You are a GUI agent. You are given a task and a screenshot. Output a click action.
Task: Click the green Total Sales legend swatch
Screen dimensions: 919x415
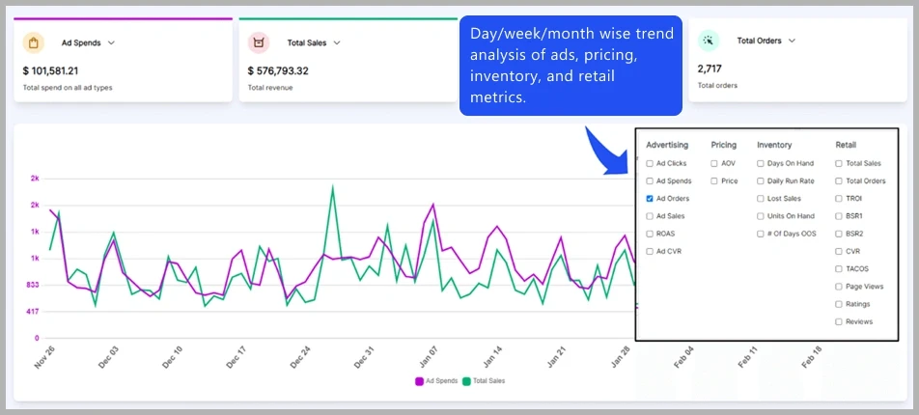pyautogui.click(x=466, y=381)
